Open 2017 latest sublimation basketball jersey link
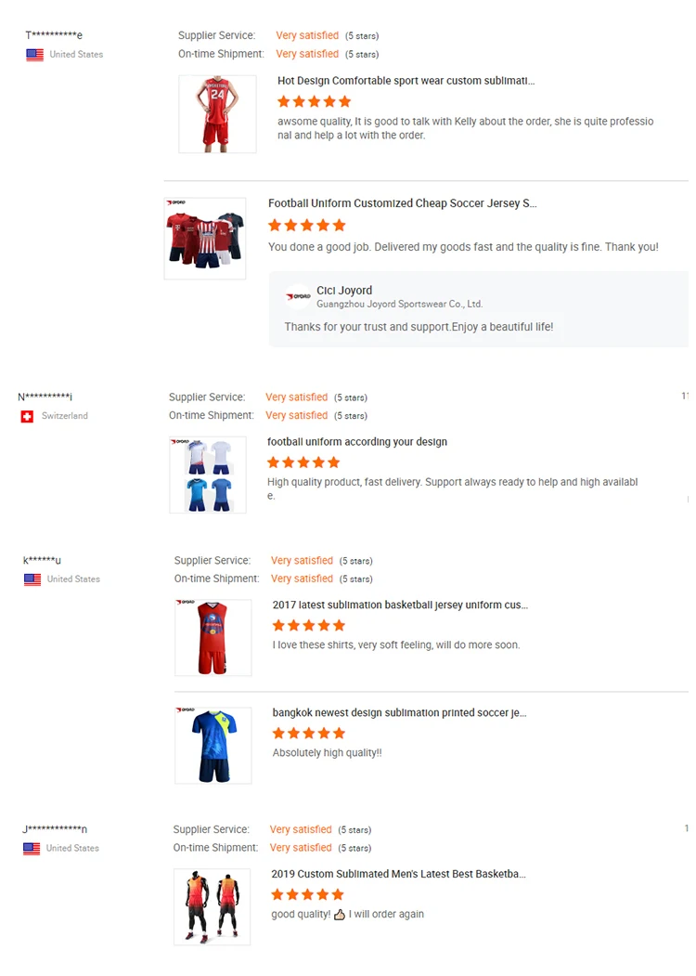Viewport: 696px width, 976px height. point(400,605)
